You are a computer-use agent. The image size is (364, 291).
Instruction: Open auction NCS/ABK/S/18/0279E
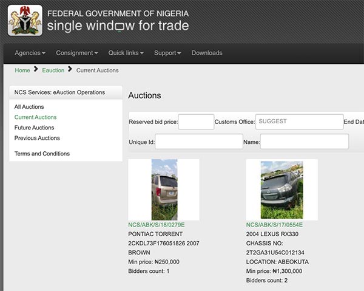[x=157, y=225]
